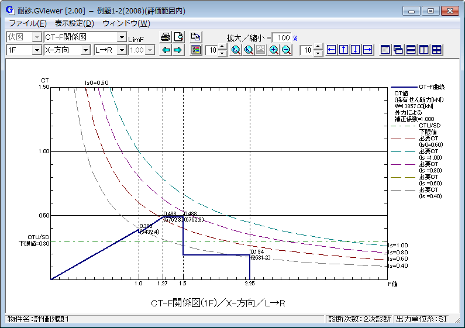Click the pan step field before the blue arrows
The image size is (465, 328).
coord(307,50)
